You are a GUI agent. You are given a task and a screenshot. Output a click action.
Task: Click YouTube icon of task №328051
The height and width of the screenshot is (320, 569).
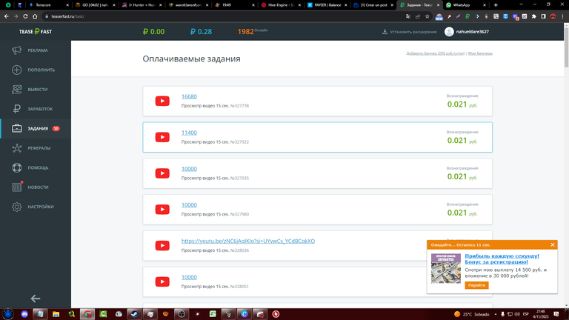tap(162, 281)
